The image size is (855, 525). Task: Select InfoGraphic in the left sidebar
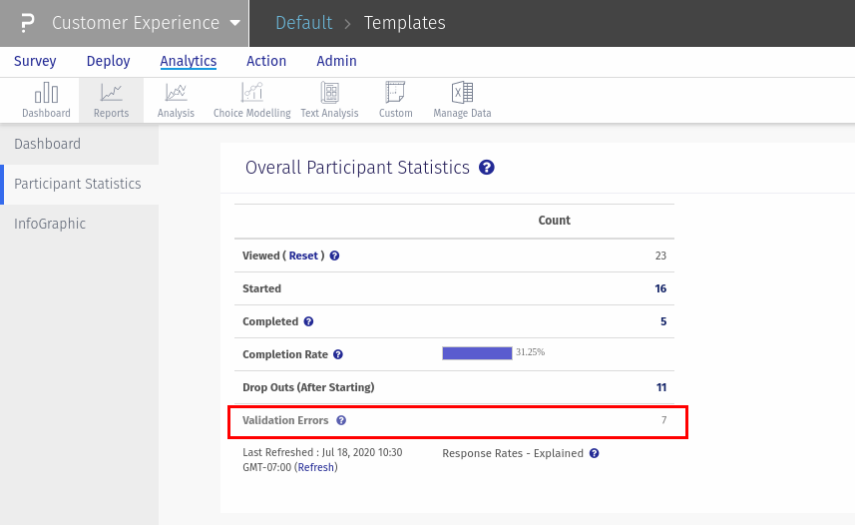point(50,224)
